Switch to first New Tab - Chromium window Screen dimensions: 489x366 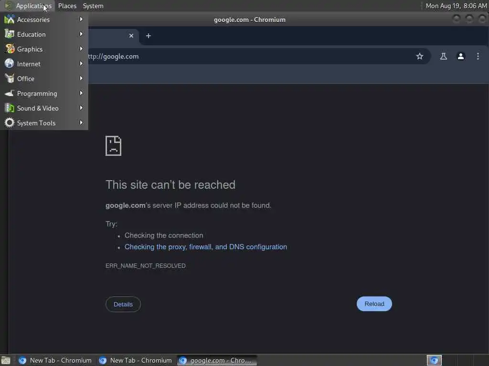pos(55,360)
